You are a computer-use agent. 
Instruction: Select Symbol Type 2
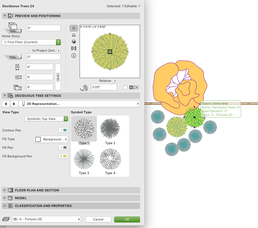tap(110, 131)
